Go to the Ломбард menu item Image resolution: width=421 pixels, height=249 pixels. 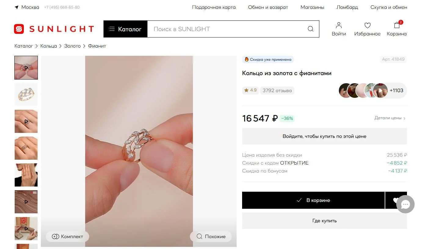tap(347, 7)
